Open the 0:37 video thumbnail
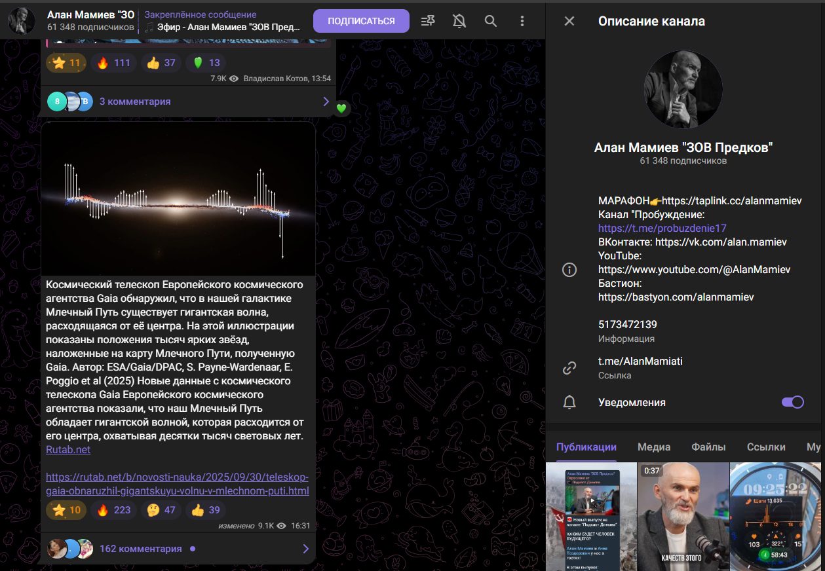 683,516
